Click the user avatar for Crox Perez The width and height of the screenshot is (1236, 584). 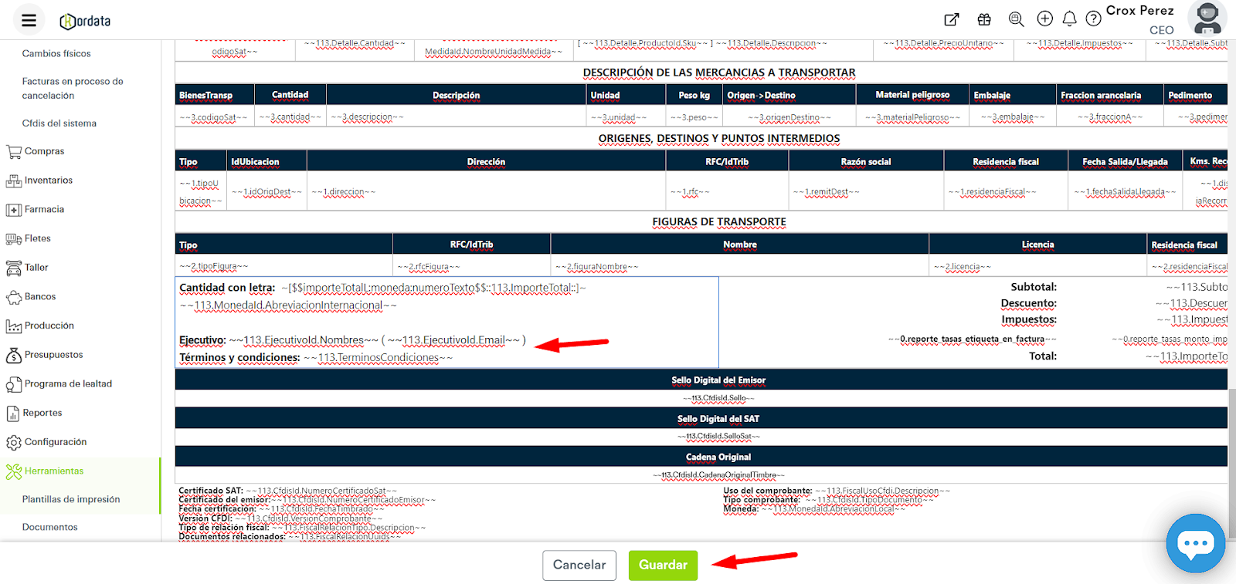pyautogui.click(x=1207, y=19)
